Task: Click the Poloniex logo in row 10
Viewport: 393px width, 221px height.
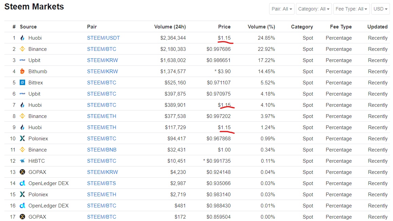Action: tap(22, 138)
